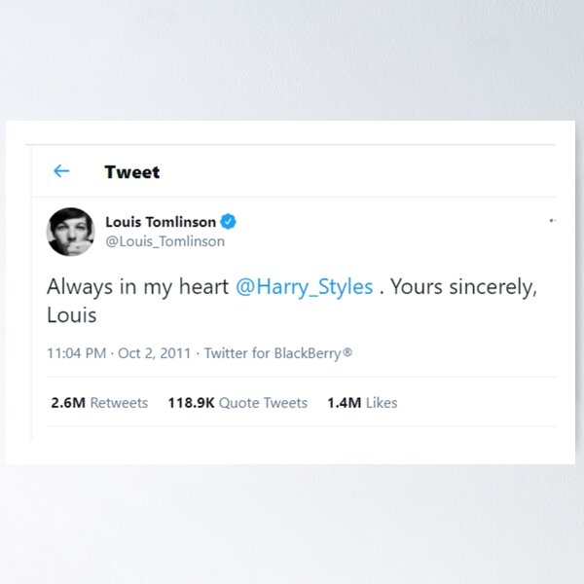The image size is (584, 584).
Task: Show the 118.9K Quote Tweets
Action: pos(237,403)
